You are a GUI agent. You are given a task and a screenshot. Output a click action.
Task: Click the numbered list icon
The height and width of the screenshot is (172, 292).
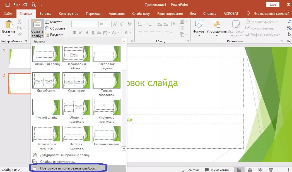tap(149, 24)
